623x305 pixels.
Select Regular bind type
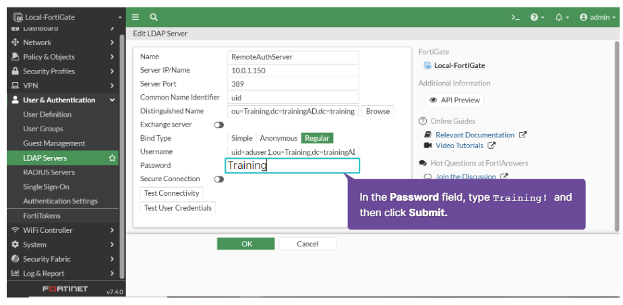tap(317, 138)
